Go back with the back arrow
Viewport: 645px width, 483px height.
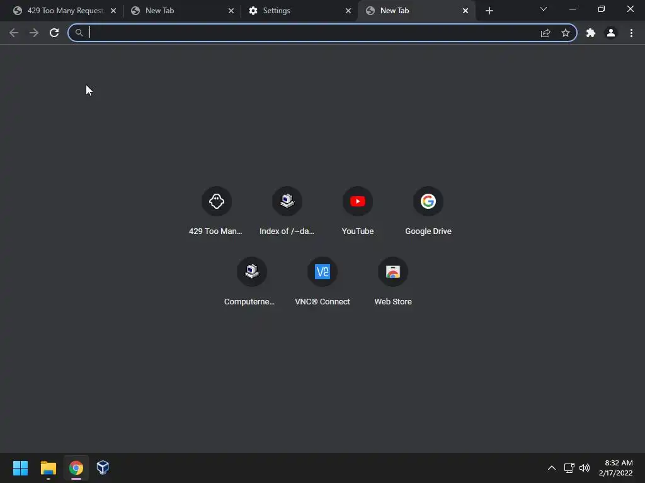pos(14,33)
